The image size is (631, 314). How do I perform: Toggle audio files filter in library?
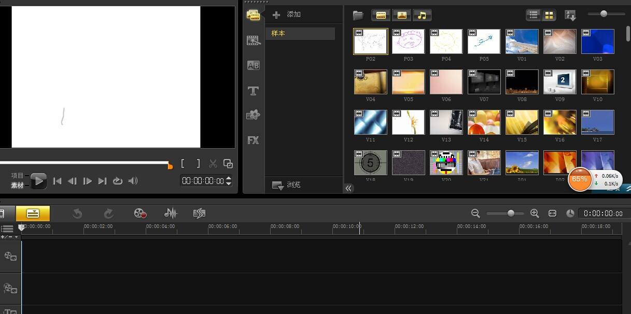[422, 15]
